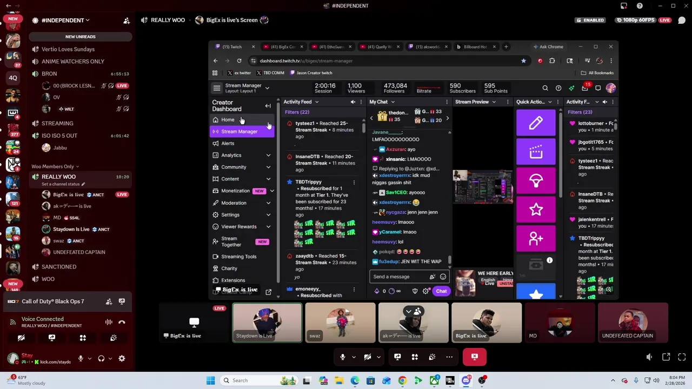Open mic options arrow in bottom call controls

pyautogui.click(x=354, y=357)
